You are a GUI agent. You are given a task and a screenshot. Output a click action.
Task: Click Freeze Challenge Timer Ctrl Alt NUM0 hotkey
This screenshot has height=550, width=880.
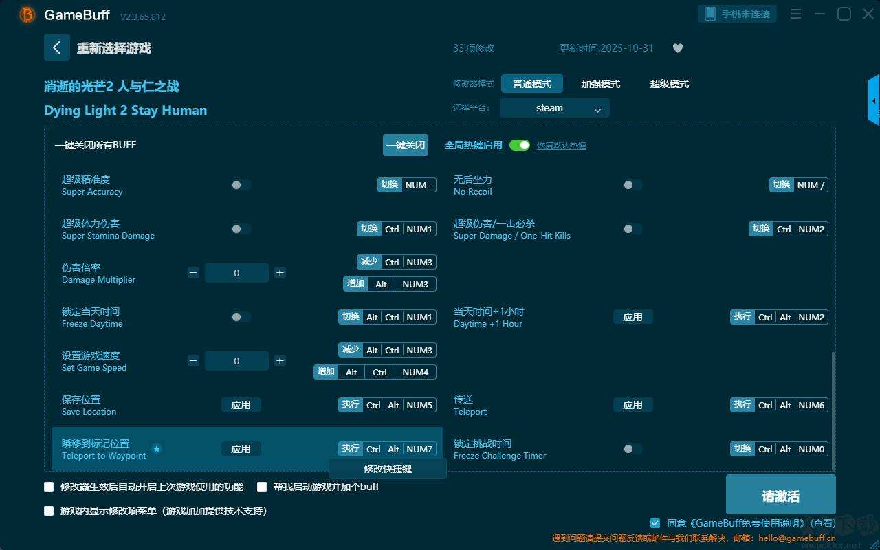[x=779, y=449]
